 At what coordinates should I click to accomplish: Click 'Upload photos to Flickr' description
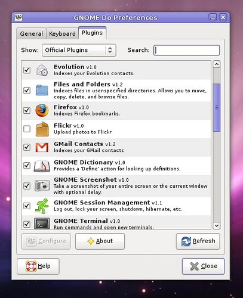[83, 132]
